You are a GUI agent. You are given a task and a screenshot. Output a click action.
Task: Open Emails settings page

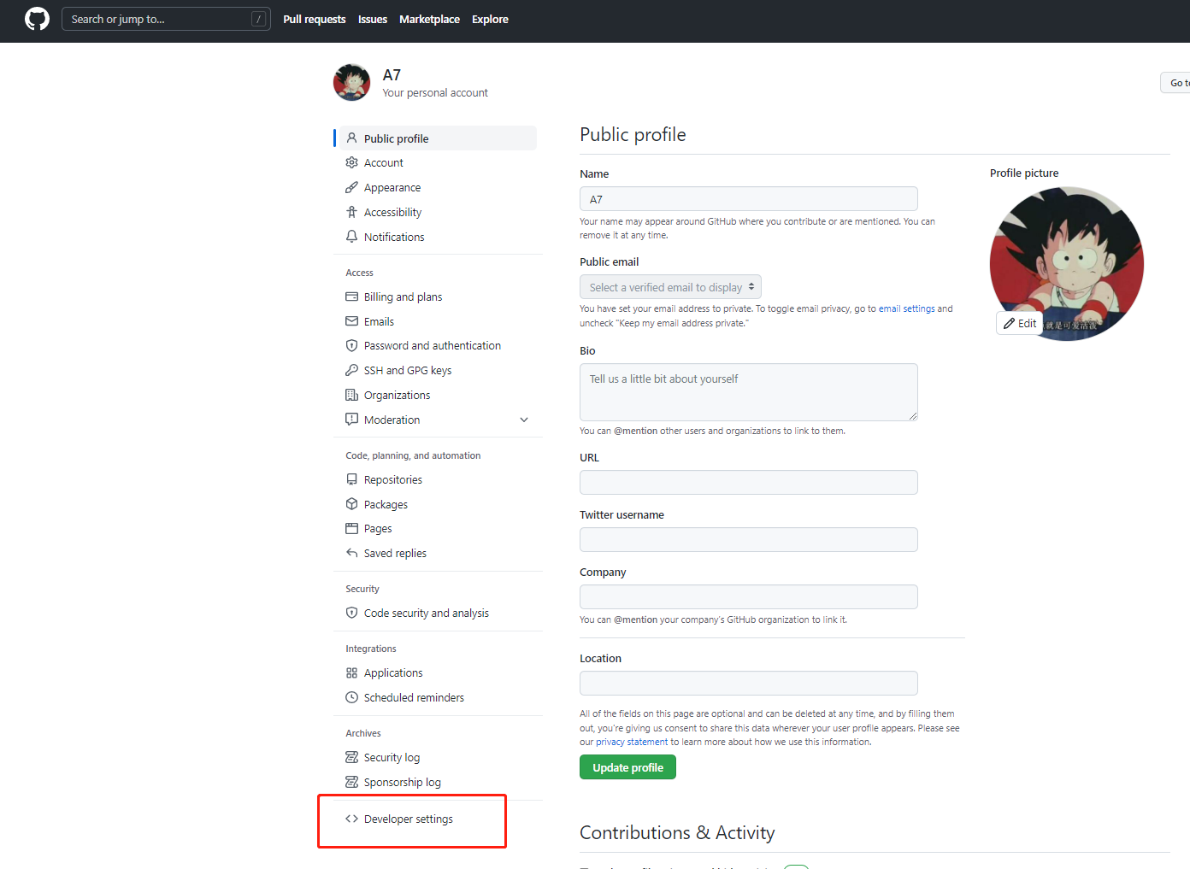[379, 321]
